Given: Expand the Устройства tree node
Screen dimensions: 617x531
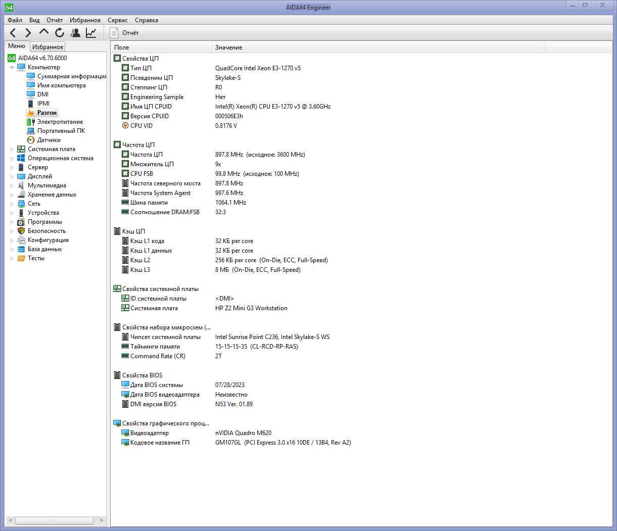Looking at the screenshot, I should click(x=12, y=213).
